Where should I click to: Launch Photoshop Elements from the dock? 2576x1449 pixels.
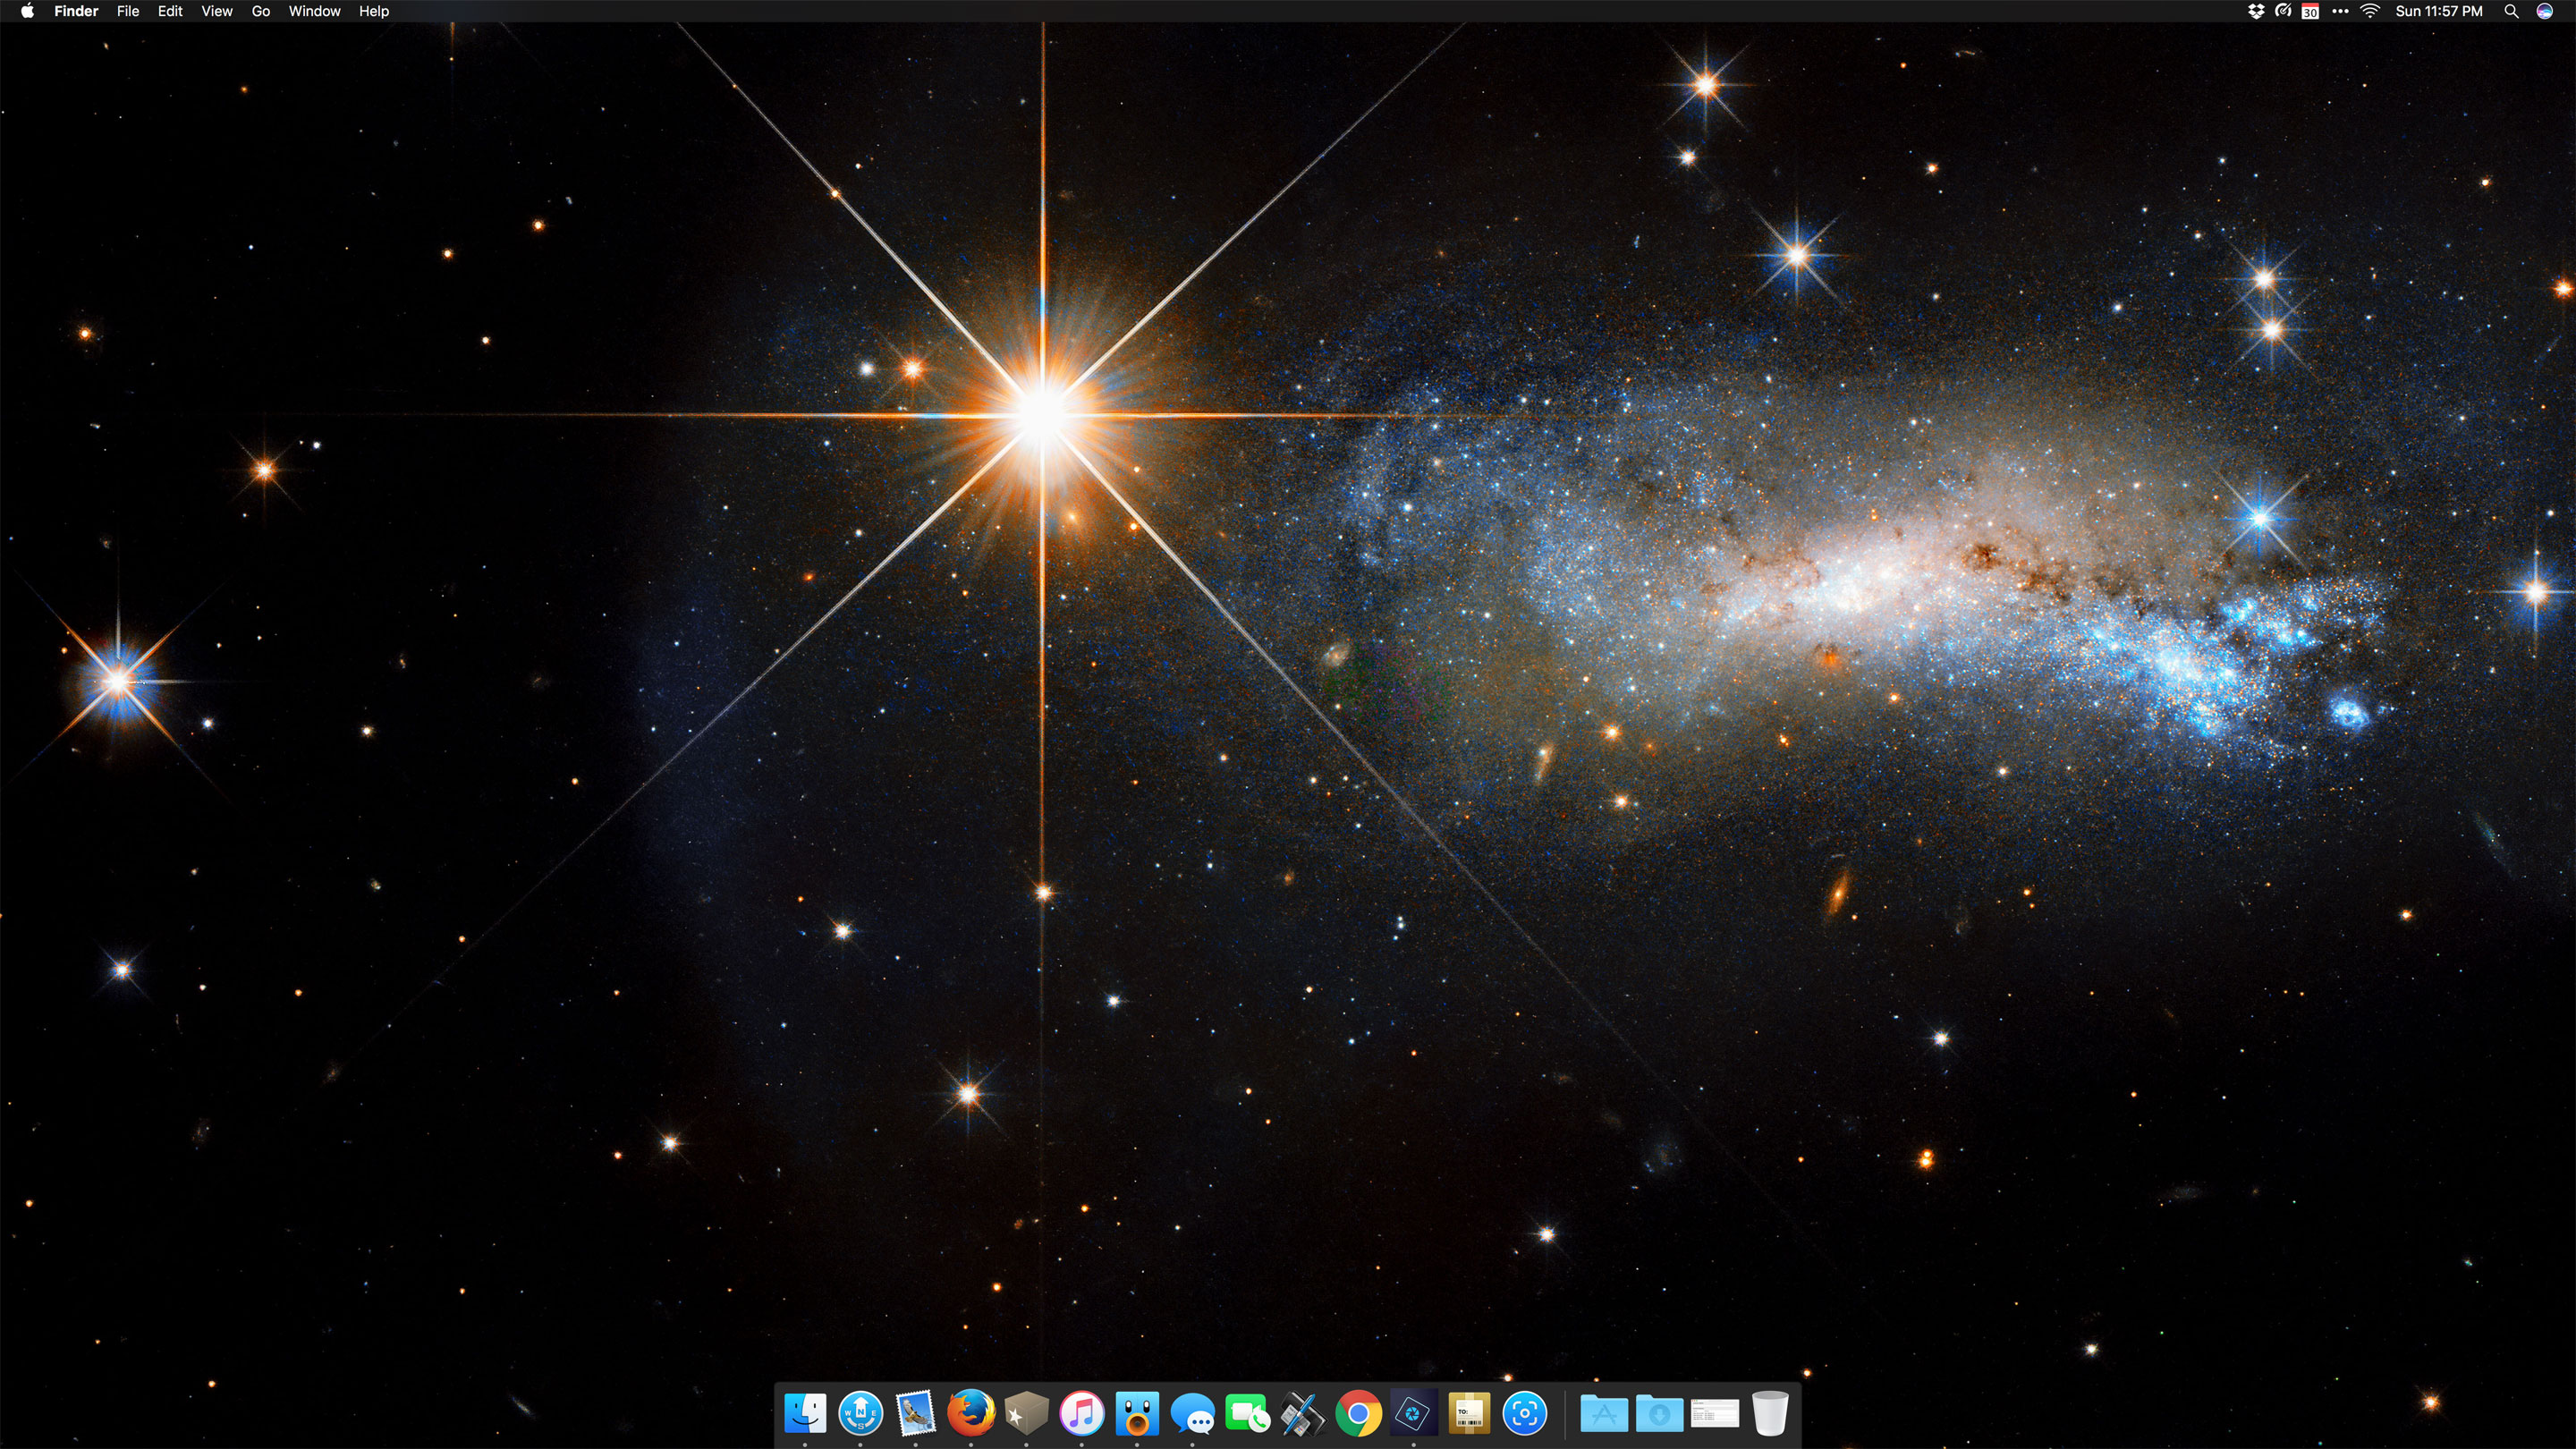(1413, 1413)
